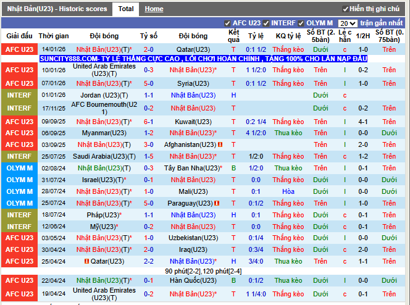Click date 17/11/25 cell

pos(54,108)
